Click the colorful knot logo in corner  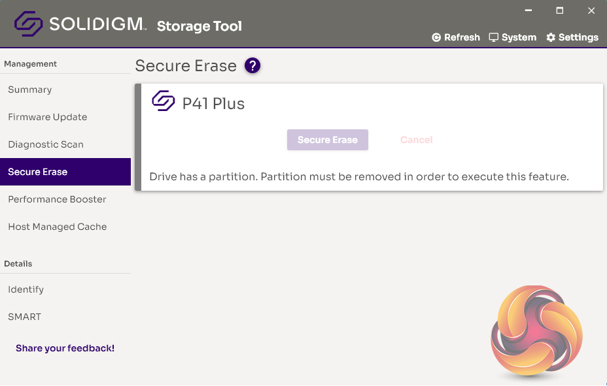click(x=536, y=330)
